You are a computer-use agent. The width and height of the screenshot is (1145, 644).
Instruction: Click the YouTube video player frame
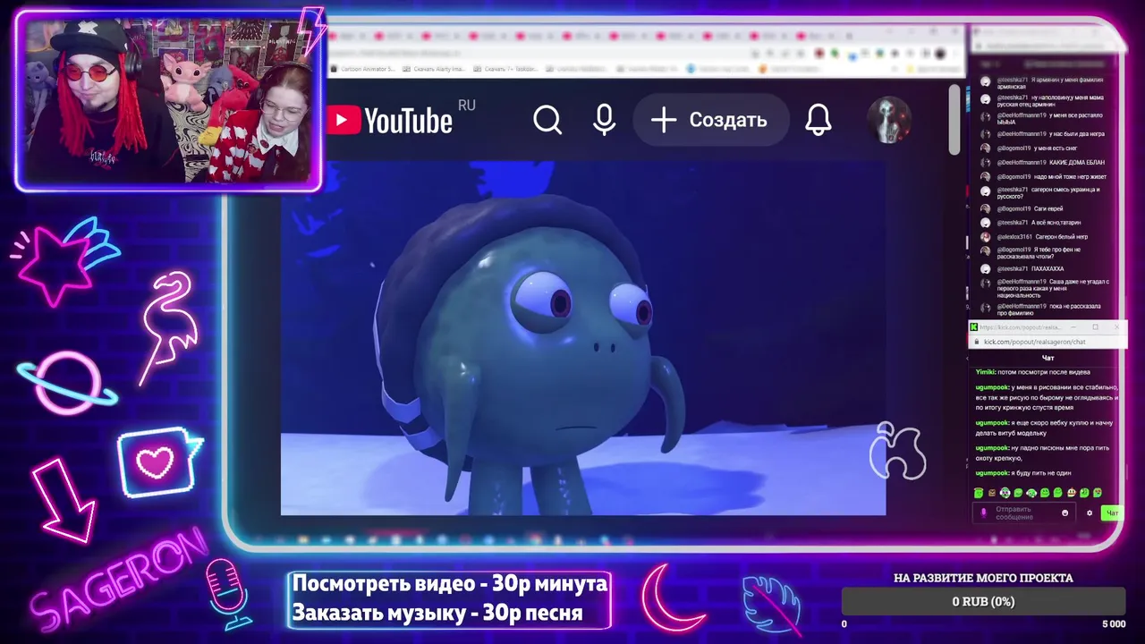tap(583, 338)
